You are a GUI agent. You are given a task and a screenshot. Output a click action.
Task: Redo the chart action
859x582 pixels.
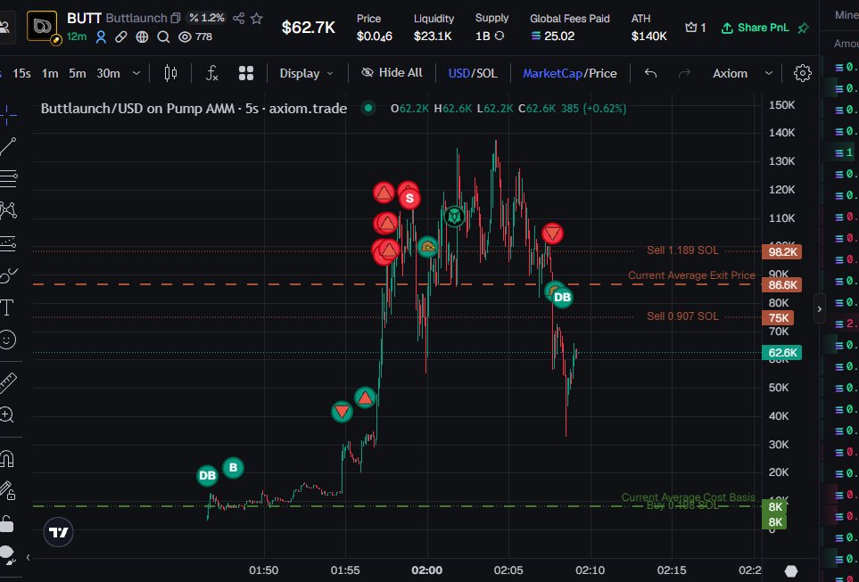pyautogui.click(x=684, y=73)
